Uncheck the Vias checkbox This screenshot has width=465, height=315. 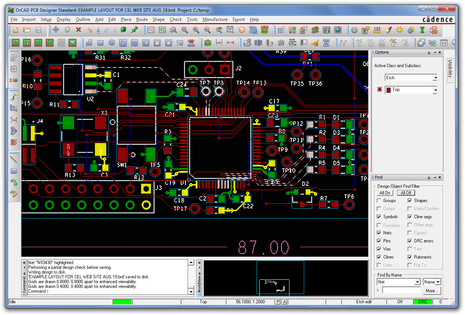coord(379,249)
